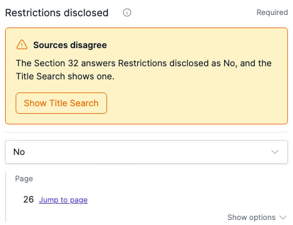Click the page number 26
The height and width of the screenshot is (225, 293).
(28, 199)
